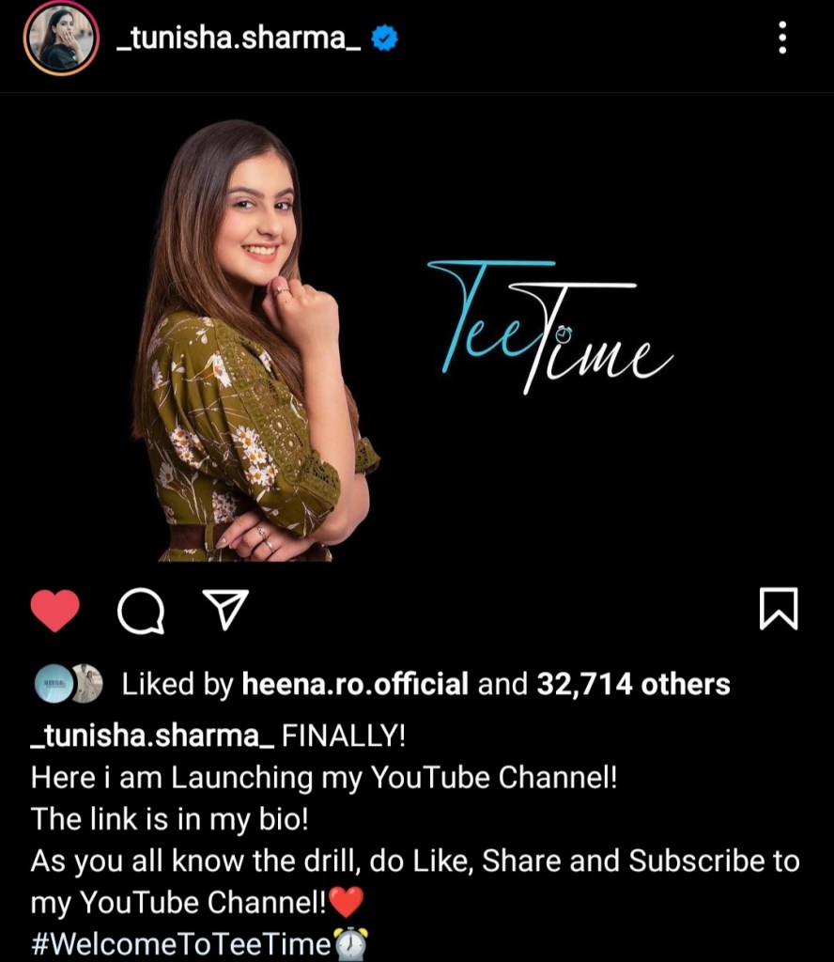Screen dimensions: 834x962
Task: Tap first liker avatar thumbnail
Action: point(54,684)
